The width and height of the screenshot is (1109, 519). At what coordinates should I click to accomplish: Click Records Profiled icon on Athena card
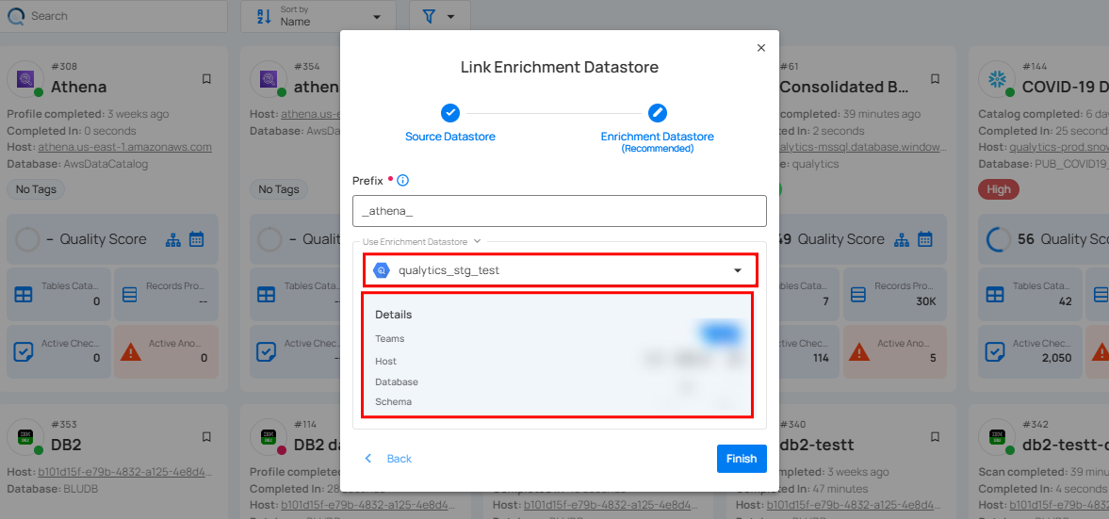(x=130, y=294)
